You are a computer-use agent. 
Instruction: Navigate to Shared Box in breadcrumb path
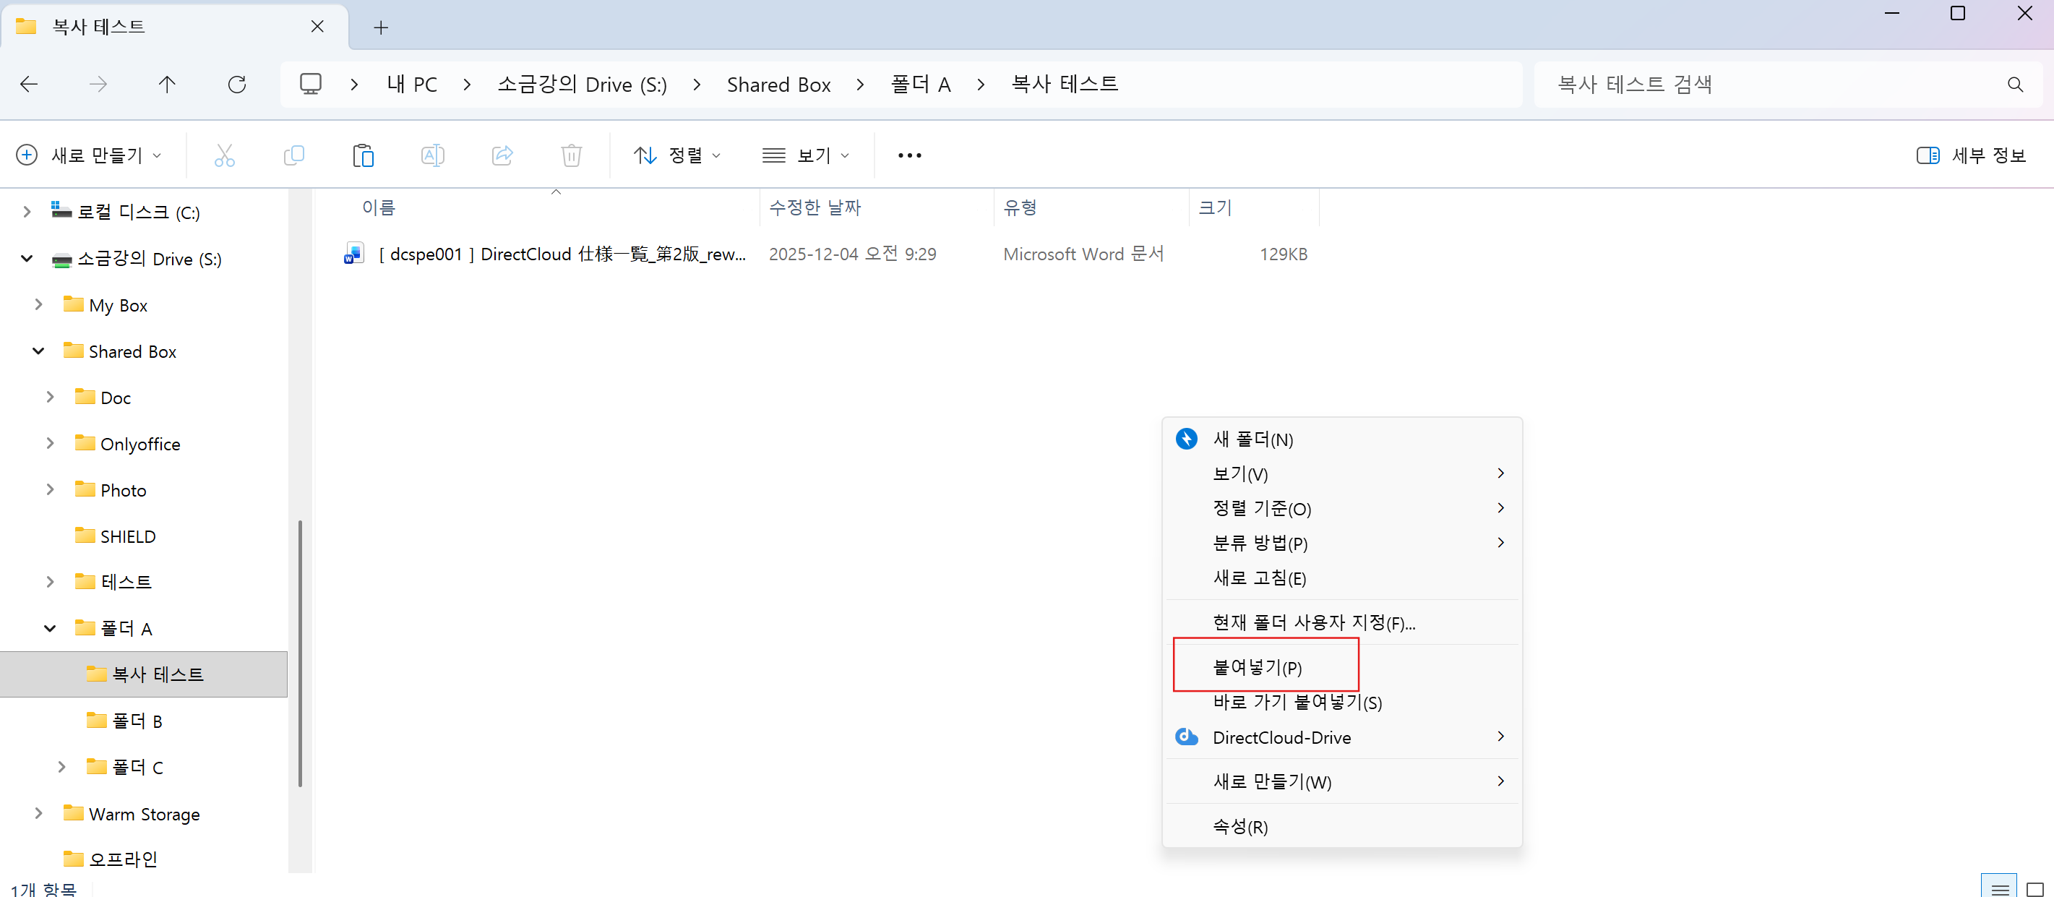pyautogui.click(x=778, y=85)
